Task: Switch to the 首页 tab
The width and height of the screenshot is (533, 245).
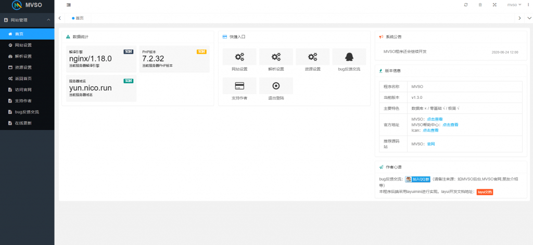Action: click(78, 18)
